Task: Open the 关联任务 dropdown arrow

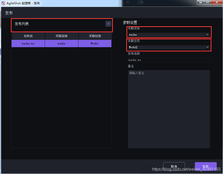Action: point(207,47)
